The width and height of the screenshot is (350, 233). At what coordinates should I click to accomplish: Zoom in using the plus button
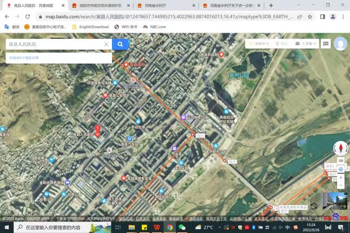point(341,177)
